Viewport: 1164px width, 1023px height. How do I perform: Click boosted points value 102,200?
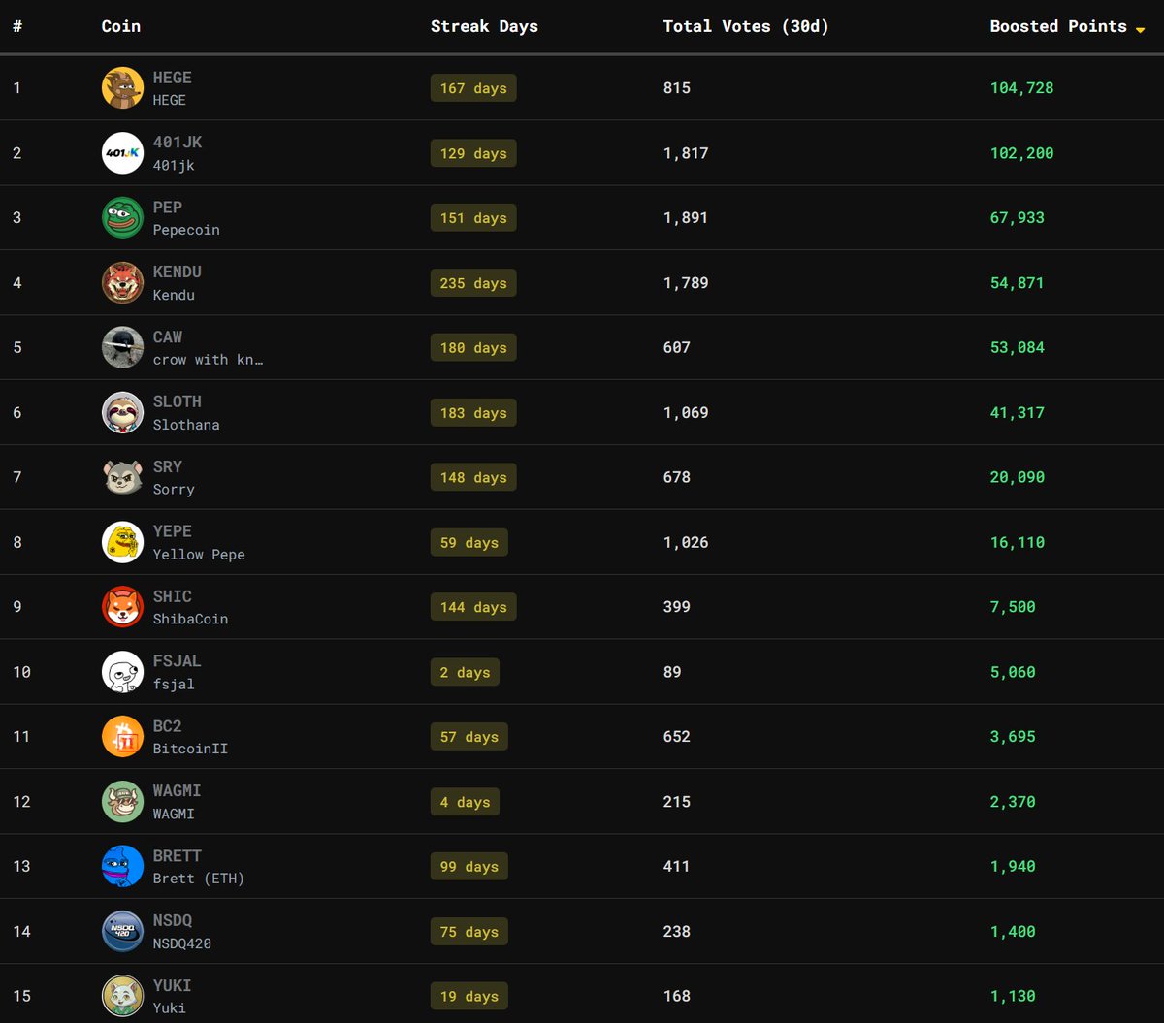pos(1021,153)
